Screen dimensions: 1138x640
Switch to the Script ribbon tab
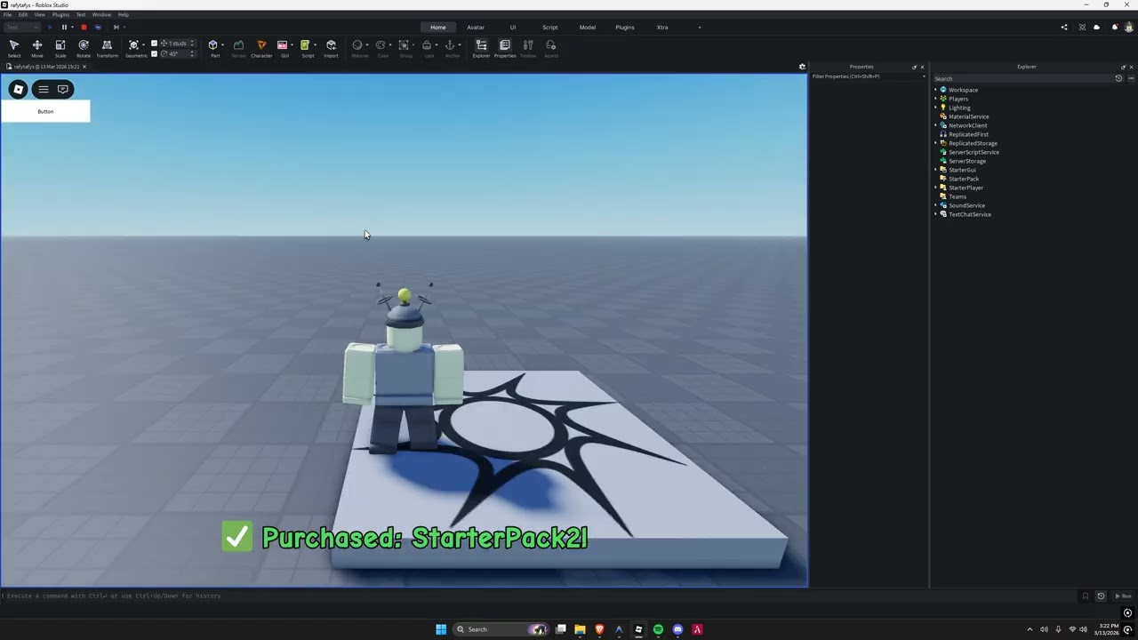tap(550, 28)
